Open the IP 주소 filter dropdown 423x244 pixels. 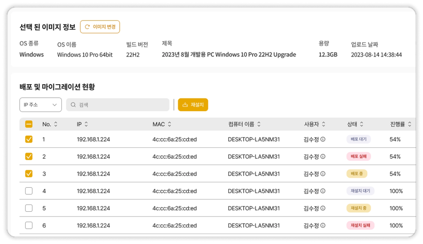point(40,105)
